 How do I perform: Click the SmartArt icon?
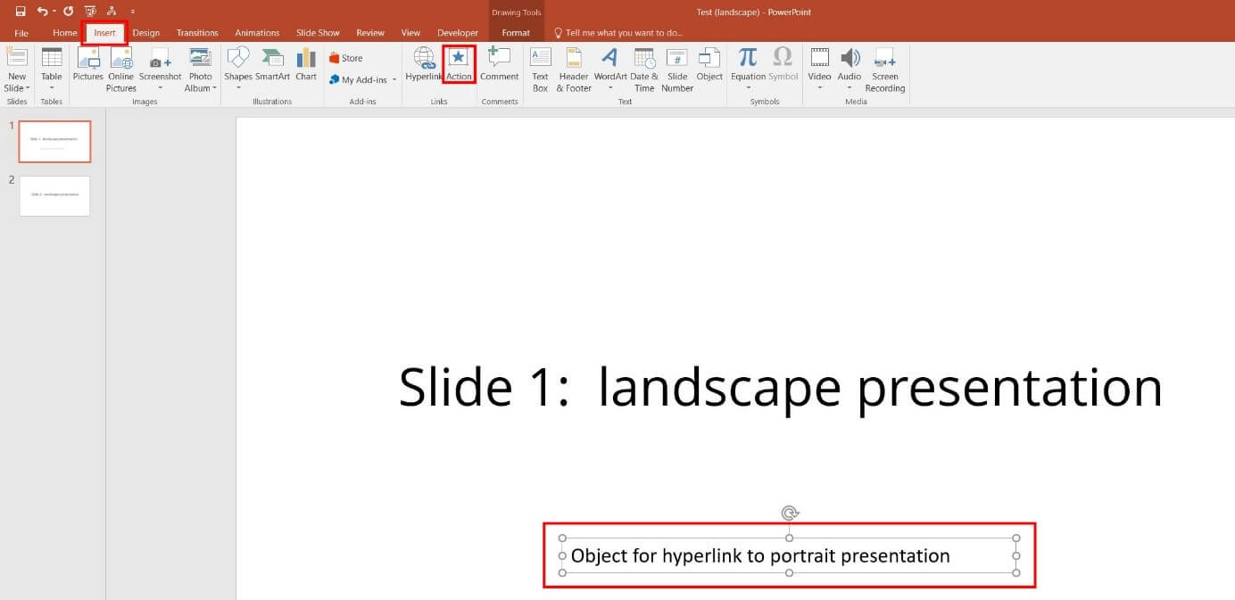272,65
